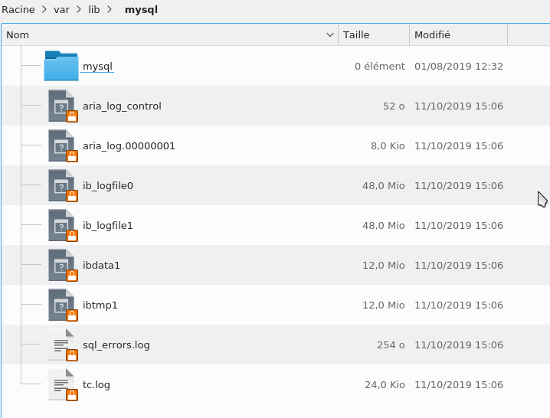Screen dimensions: 550x418
Task: Click the ibdata1 file name
Action: pyautogui.click(x=101, y=265)
